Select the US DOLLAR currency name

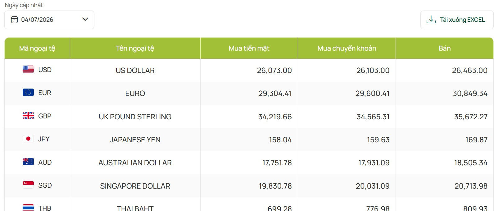coord(135,71)
